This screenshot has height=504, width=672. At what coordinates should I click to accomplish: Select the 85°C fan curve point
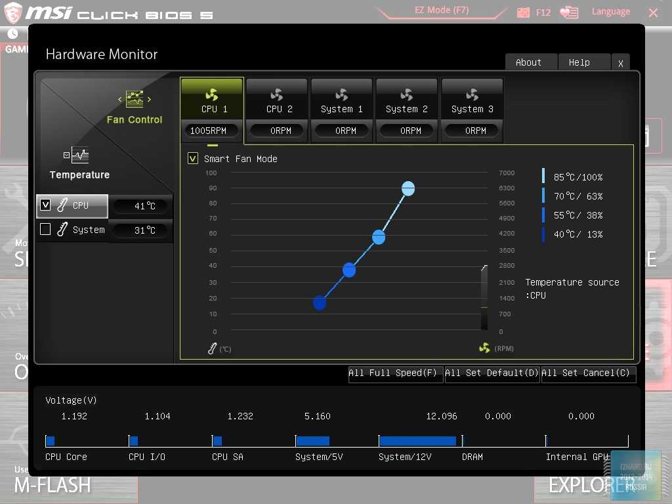[x=408, y=188]
